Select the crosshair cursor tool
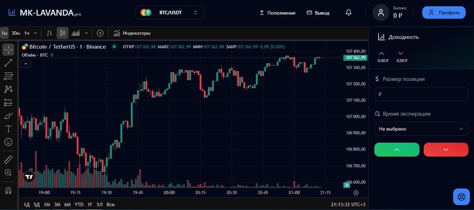 [8, 50]
